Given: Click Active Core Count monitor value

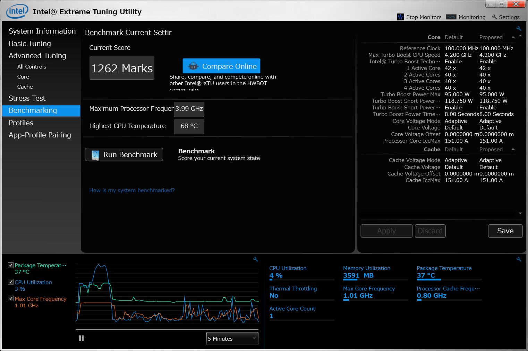Looking at the screenshot, I should click(x=271, y=316).
